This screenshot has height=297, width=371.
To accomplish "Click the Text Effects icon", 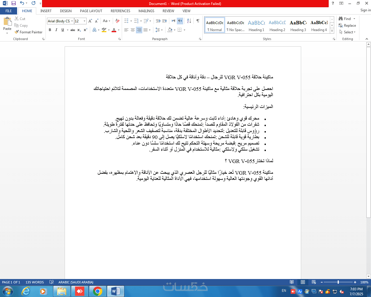I will [94, 30].
